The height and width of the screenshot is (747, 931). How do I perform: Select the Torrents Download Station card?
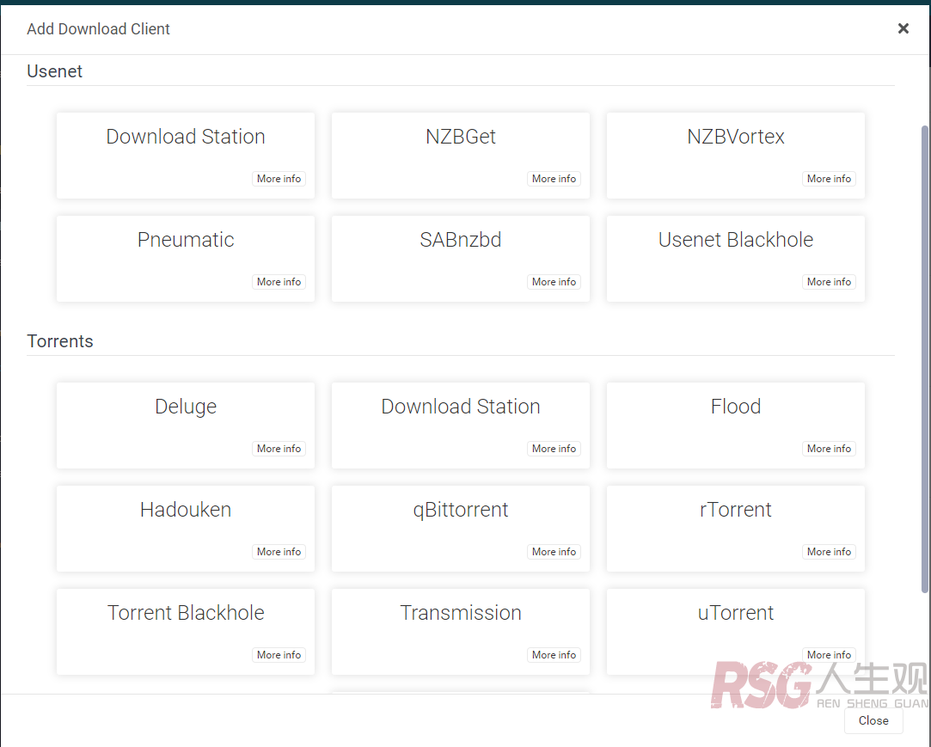tap(460, 426)
